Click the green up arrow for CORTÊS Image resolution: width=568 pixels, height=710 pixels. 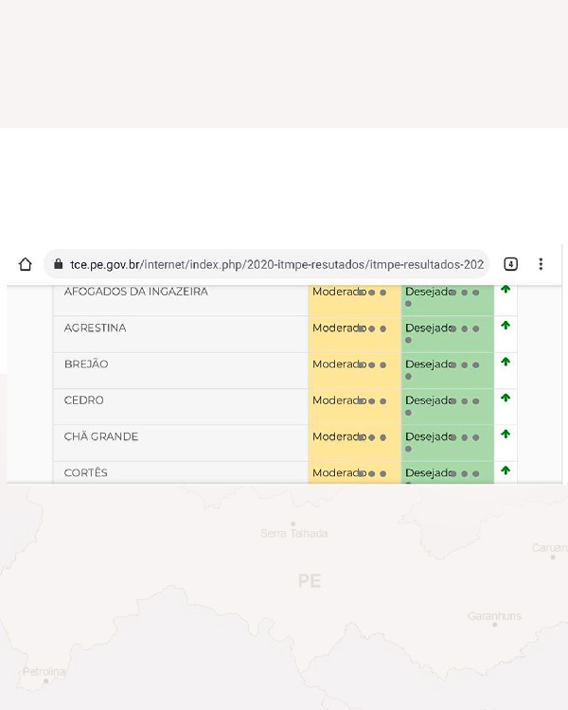click(506, 470)
